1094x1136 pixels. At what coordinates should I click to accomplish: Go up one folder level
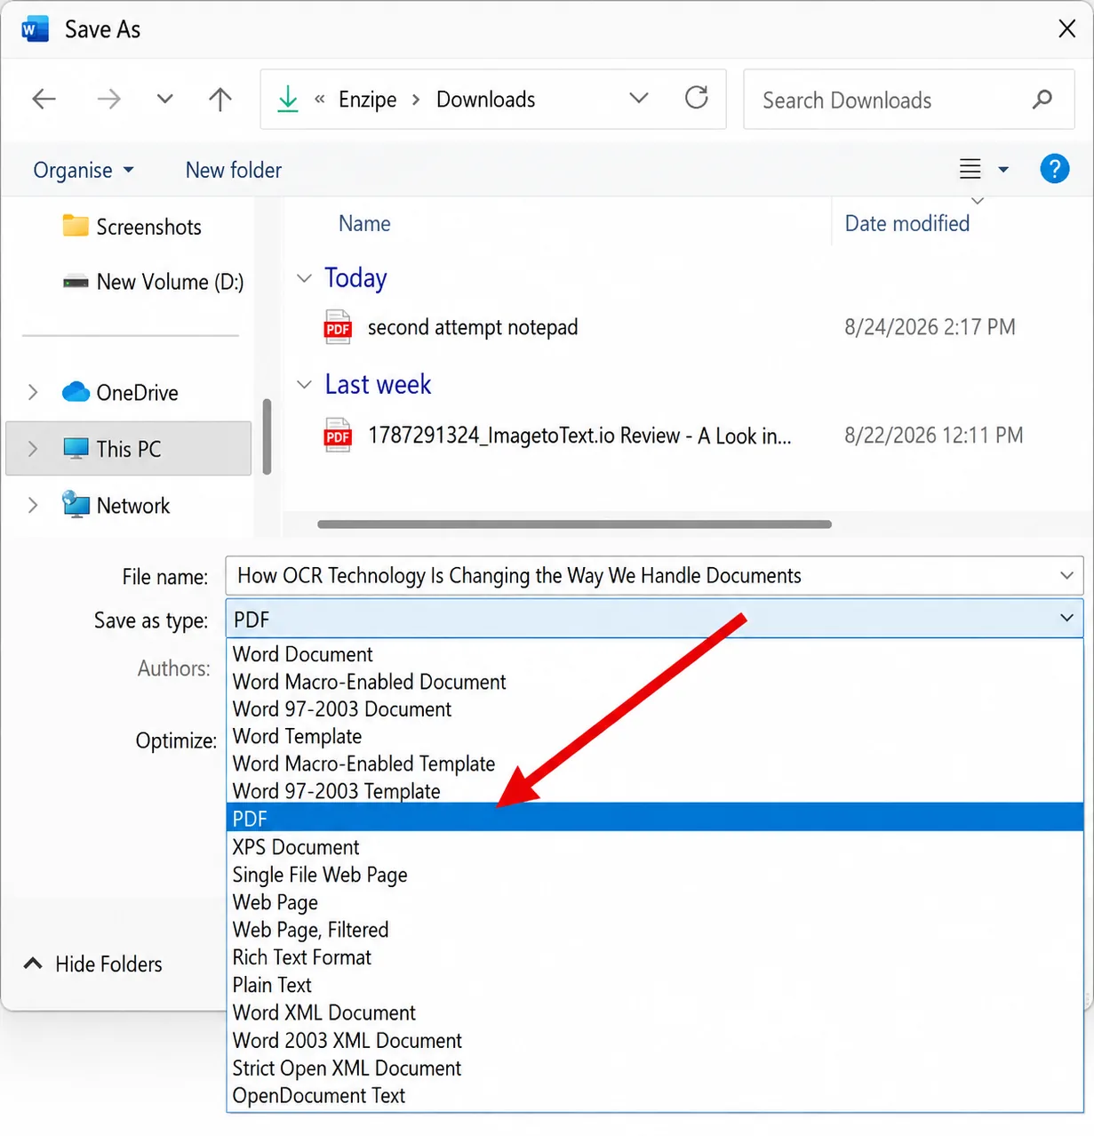tap(220, 99)
